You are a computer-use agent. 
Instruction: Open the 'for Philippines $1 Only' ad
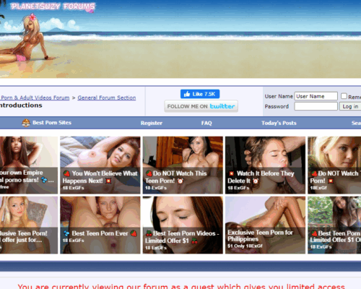pyautogui.click(x=265, y=225)
